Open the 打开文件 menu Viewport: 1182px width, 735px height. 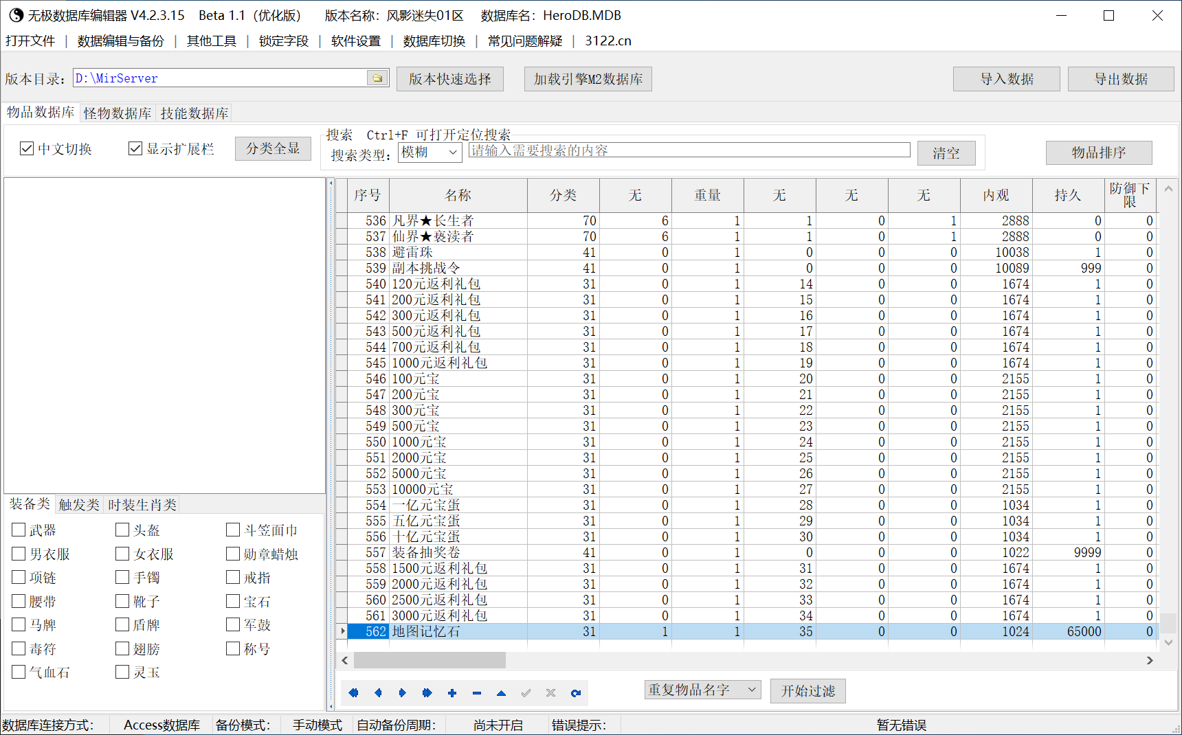(30, 41)
